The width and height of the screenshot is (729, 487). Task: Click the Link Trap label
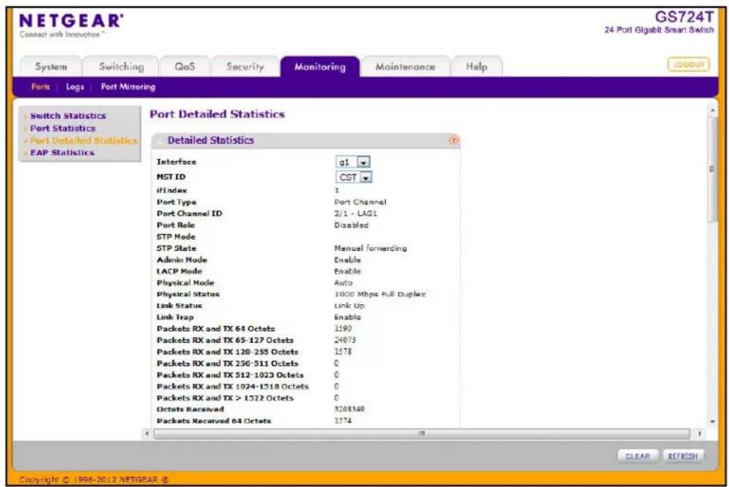coord(175,317)
